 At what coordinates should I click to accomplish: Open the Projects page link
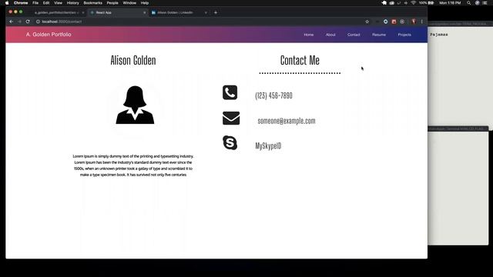pos(404,35)
